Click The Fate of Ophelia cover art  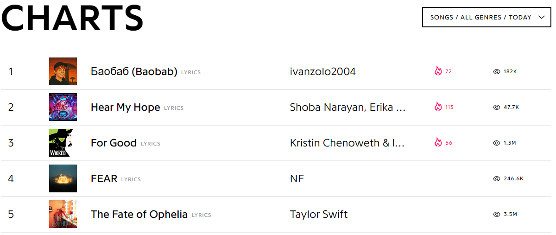pos(63,214)
